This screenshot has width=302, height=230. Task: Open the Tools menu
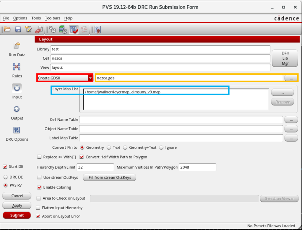point(36,18)
